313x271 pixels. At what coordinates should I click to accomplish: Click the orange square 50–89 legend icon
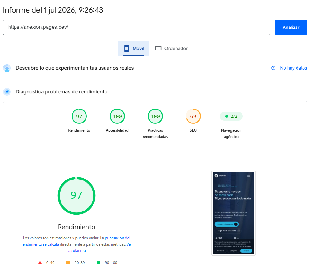(68, 262)
